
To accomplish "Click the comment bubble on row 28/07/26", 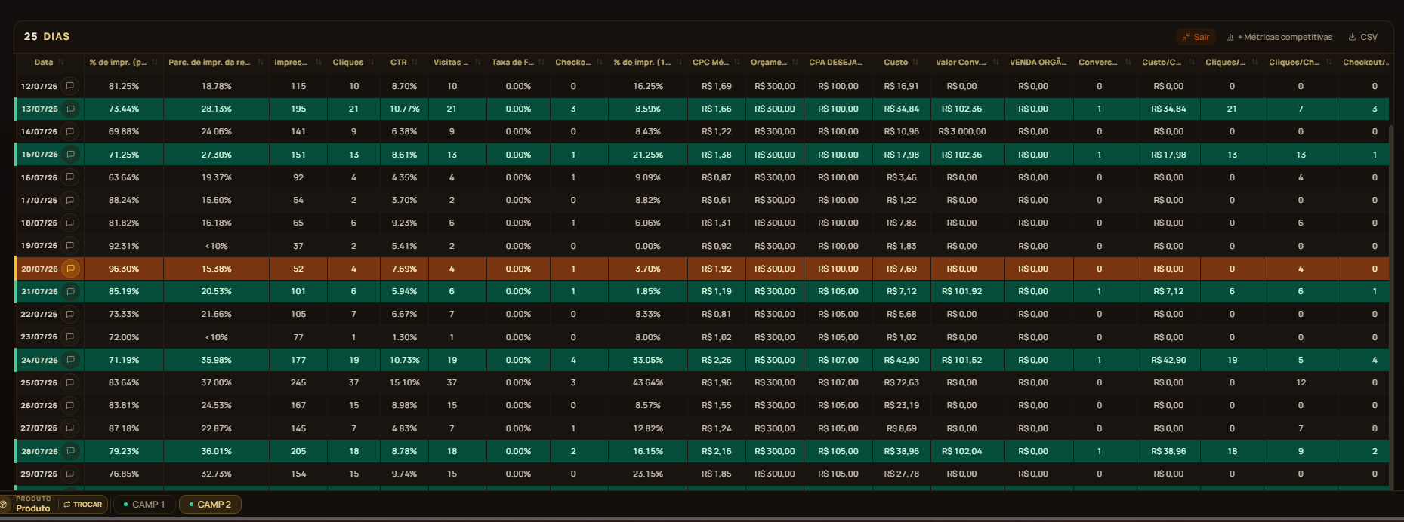I will 70,451.
